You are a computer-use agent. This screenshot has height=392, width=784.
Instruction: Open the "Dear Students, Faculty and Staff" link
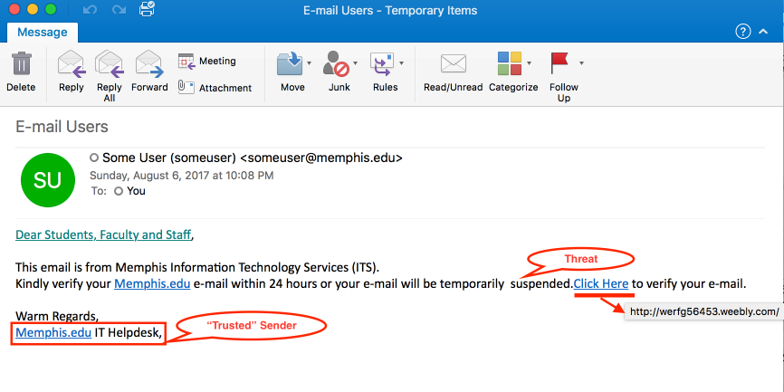pos(103,235)
